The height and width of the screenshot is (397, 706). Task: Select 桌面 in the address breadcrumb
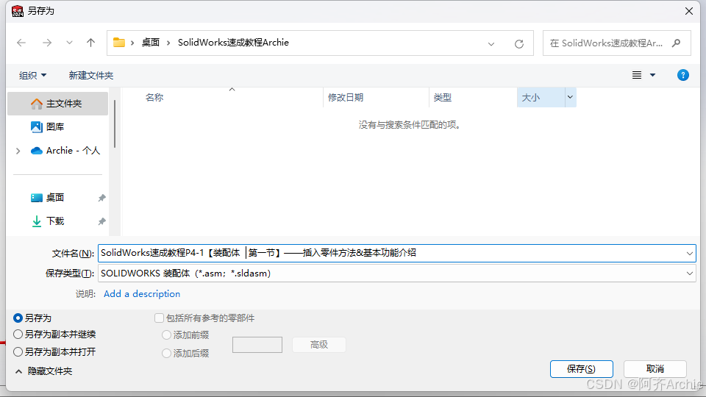151,43
